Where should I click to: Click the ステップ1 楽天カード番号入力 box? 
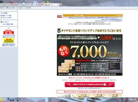84,96
